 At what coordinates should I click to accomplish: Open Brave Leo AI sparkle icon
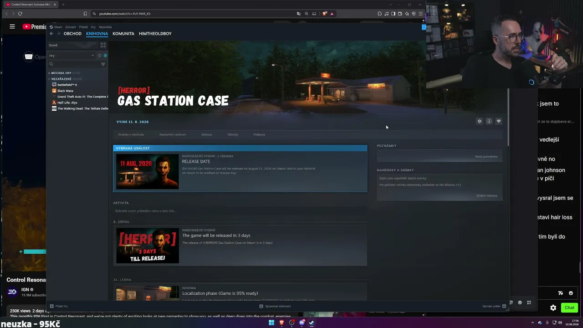[407, 14]
